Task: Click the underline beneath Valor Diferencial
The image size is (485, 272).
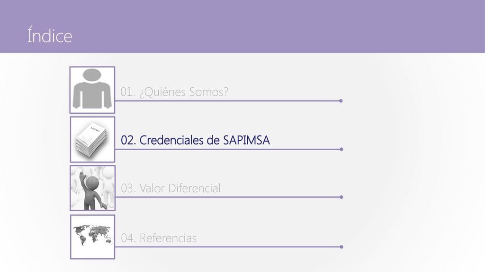Action: pyautogui.click(x=227, y=197)
